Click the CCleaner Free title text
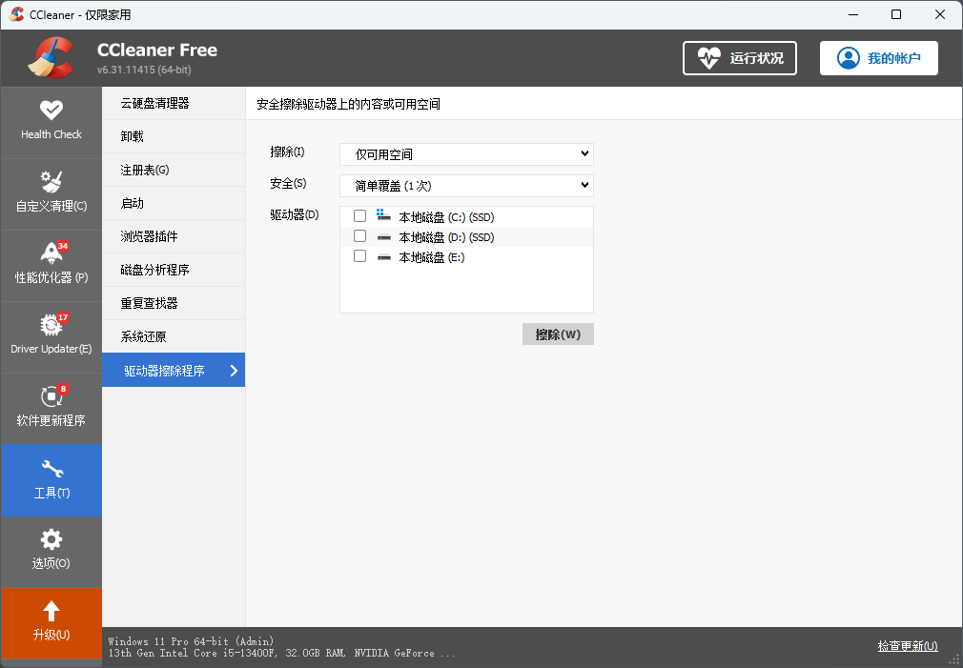This screenshot has height=668, width=963. pyautogui.click(x=157, y=50)
